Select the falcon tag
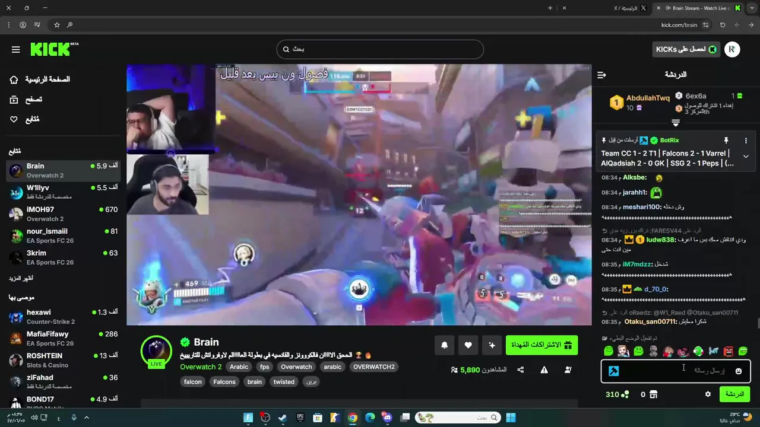 click(192, 382)
